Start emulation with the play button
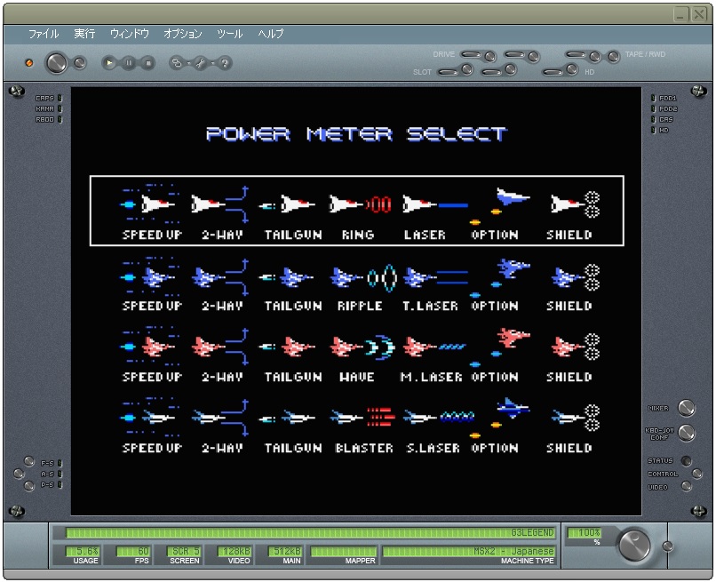This screenshot has width=716, height=582. 108,62
